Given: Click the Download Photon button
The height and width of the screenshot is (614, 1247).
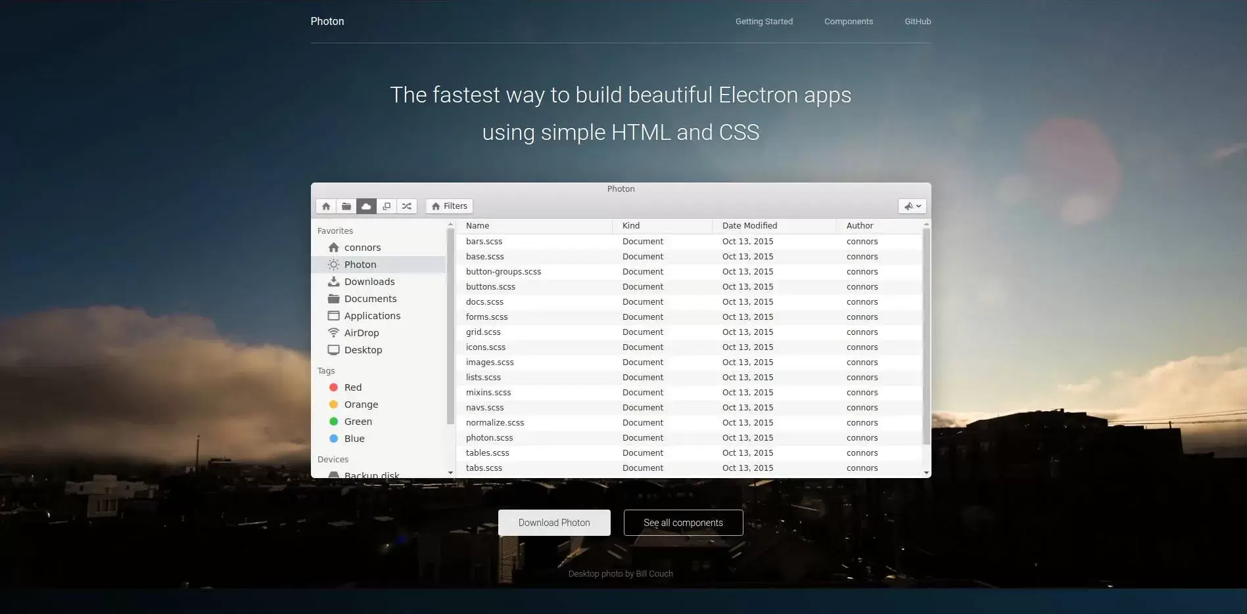Looking at the screenshot, I should click(x=554, y=523).
